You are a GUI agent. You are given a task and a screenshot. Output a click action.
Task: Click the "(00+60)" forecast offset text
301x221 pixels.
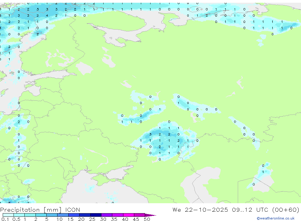coord(286,210)
